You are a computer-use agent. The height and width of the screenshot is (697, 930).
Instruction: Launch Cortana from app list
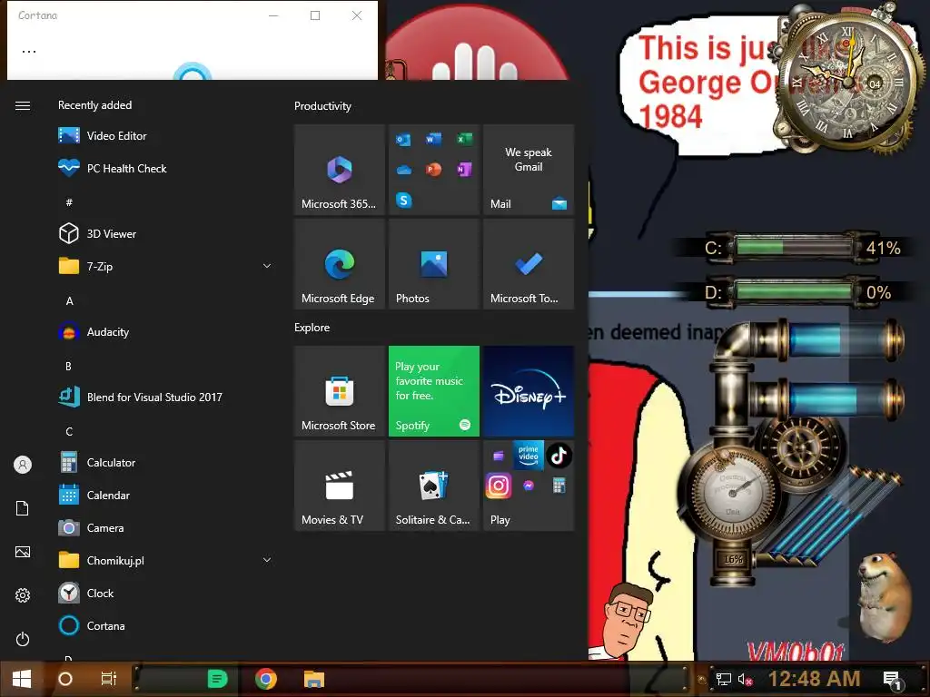(166, 626)
